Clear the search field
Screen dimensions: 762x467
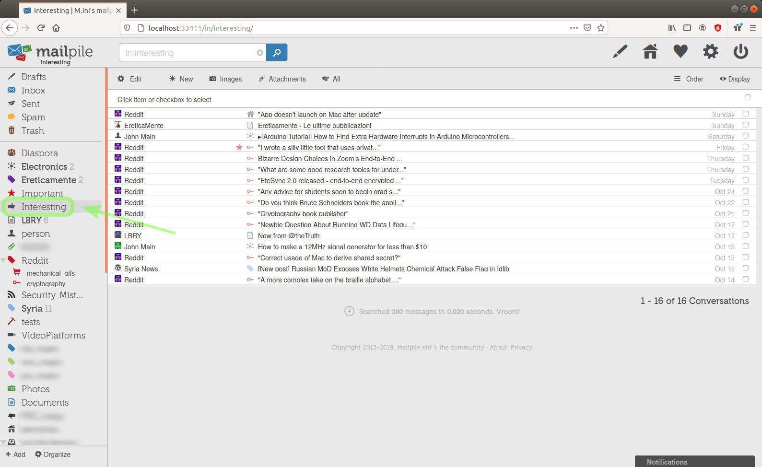tap(260, 53)
